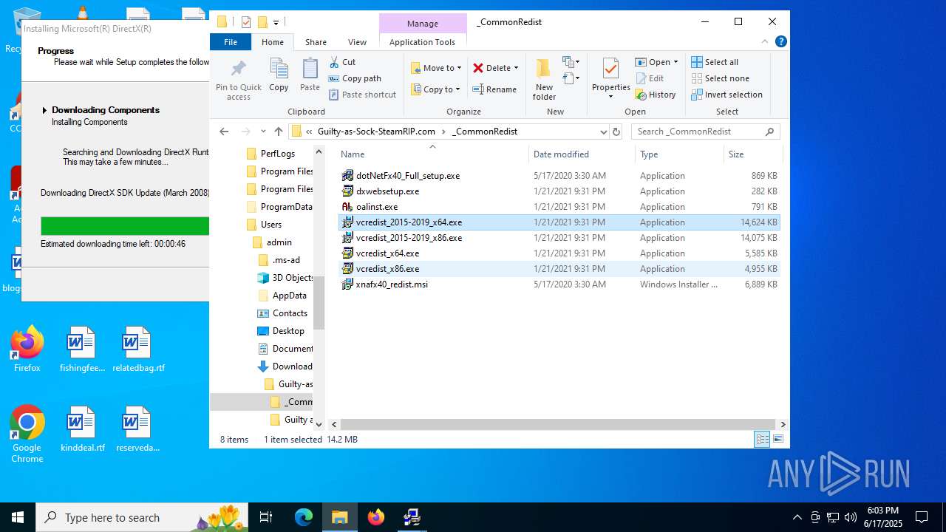Screen dimensions: 946x532
Task: Click in Search _CommonRedist field
Action: 706,132
